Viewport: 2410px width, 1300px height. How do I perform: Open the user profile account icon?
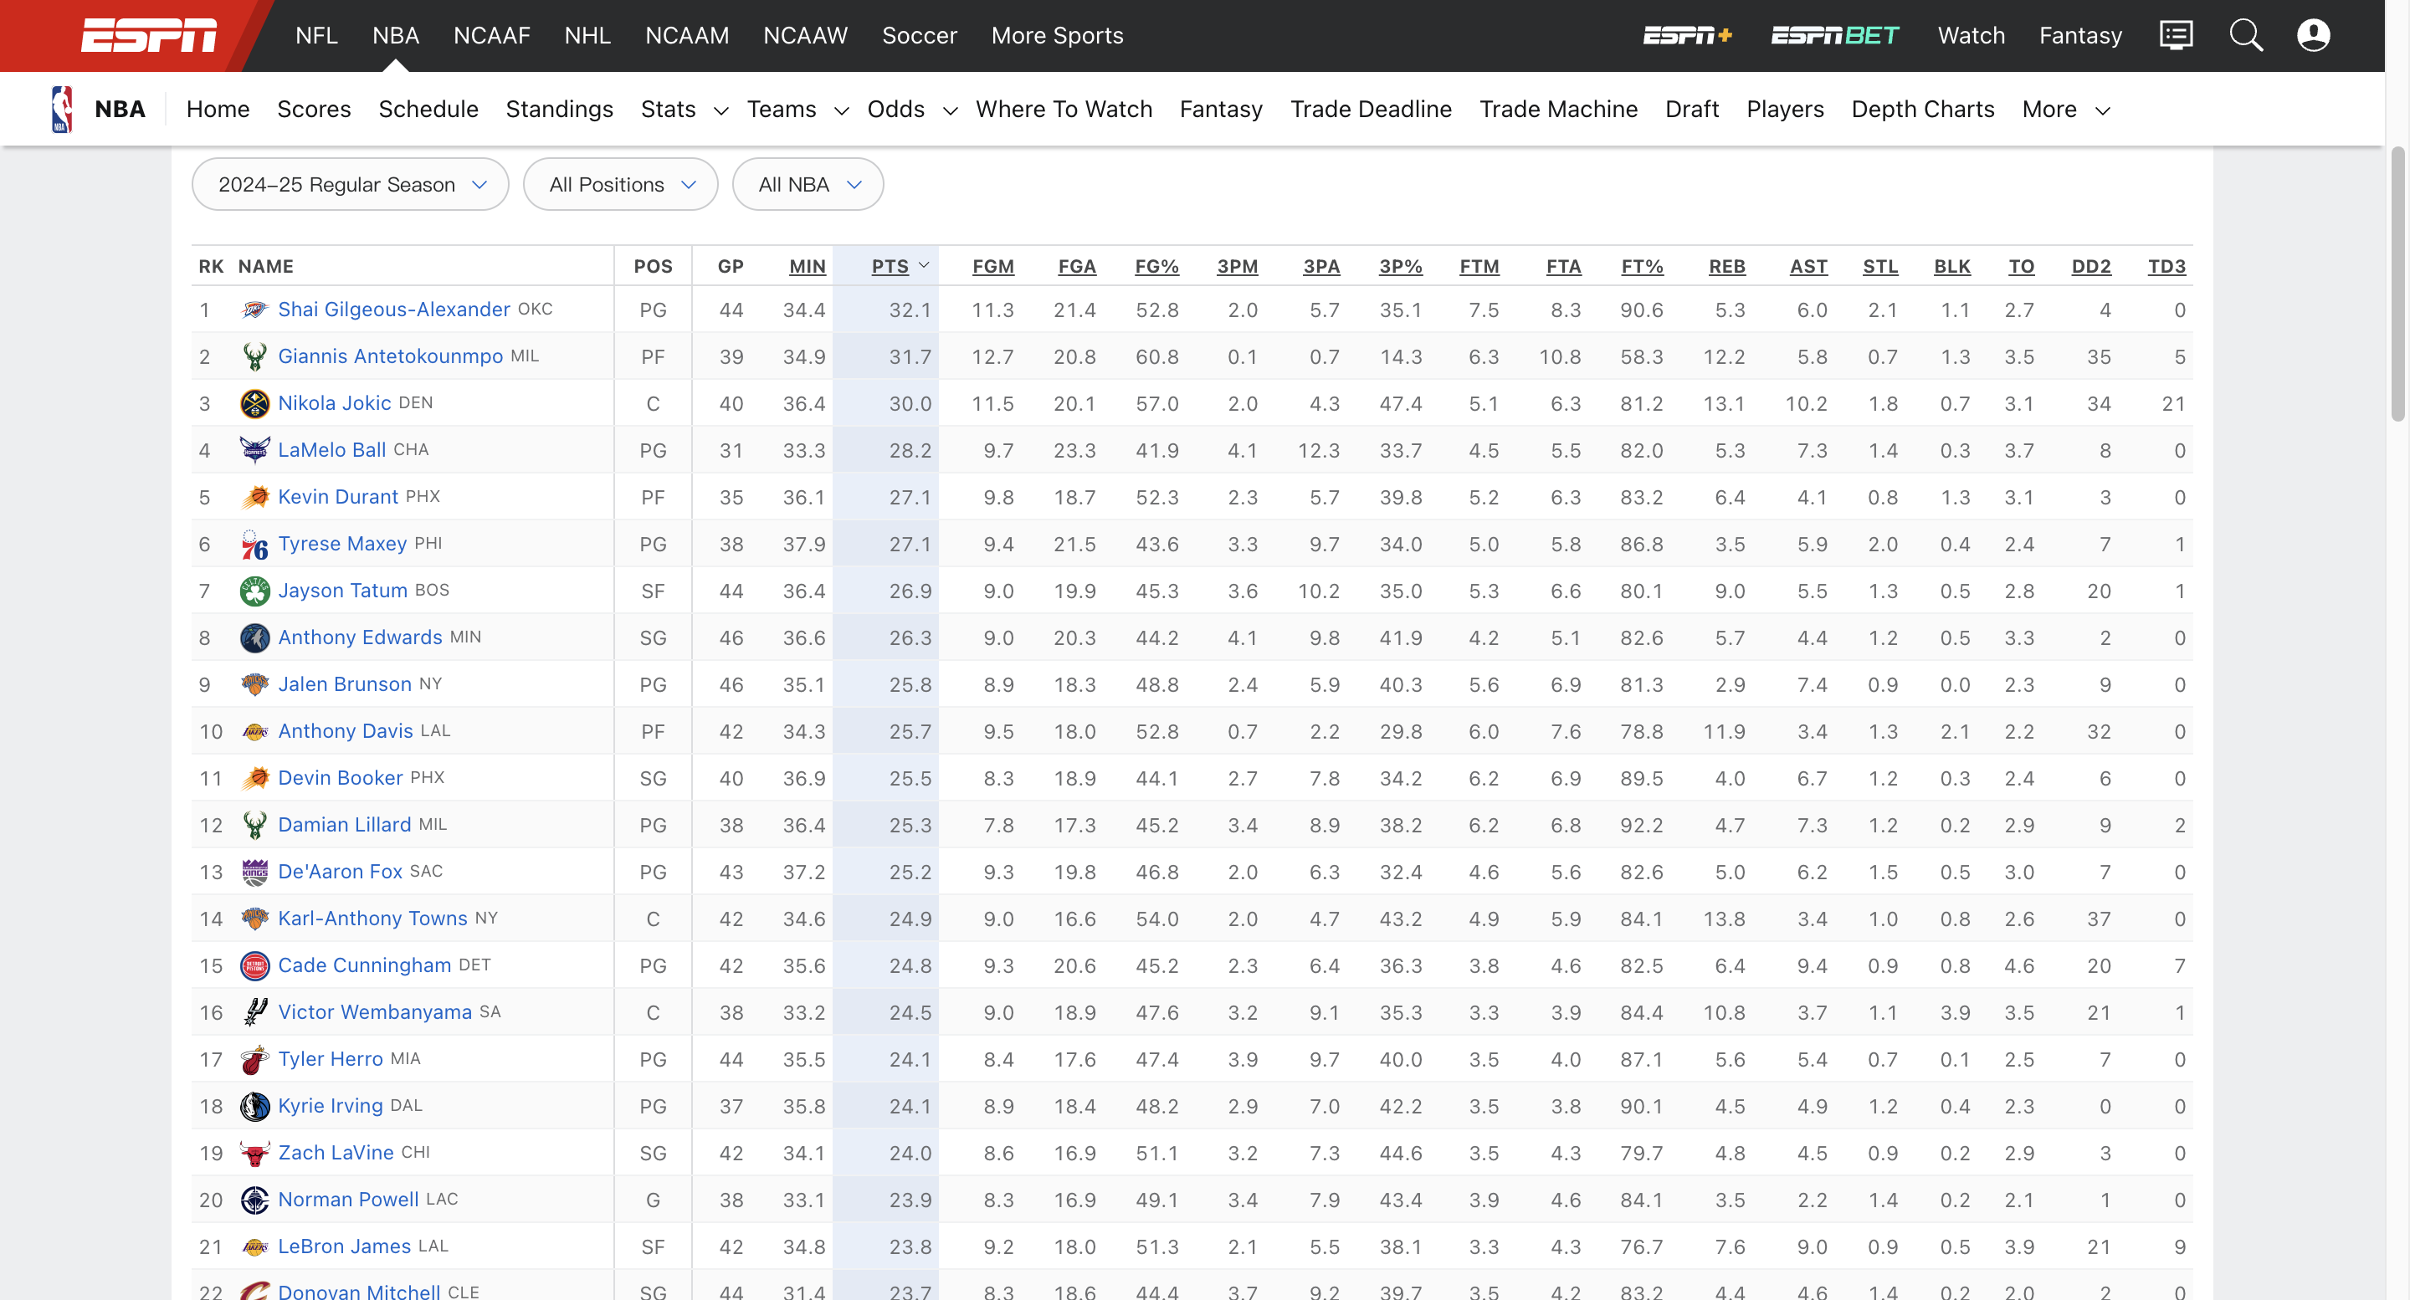point(2313,35)
